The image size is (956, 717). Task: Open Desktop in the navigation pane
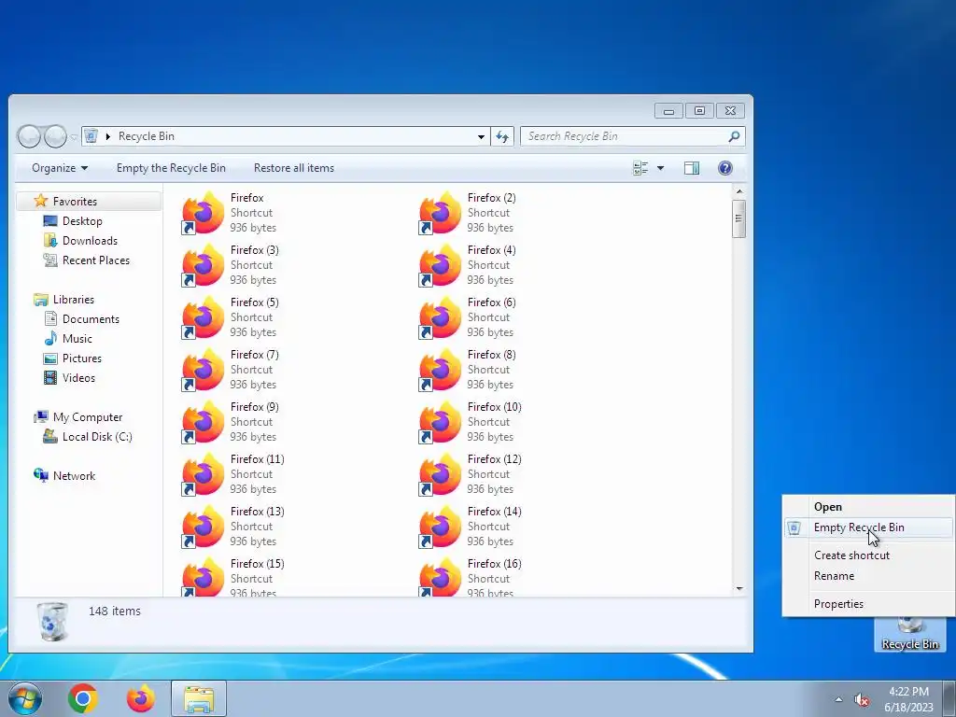click(82, 220)
